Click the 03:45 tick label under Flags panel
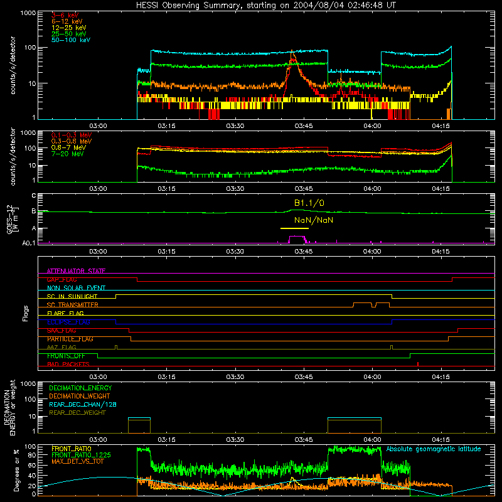The height and width of the screenshot is (502, 502). [304, 376]
